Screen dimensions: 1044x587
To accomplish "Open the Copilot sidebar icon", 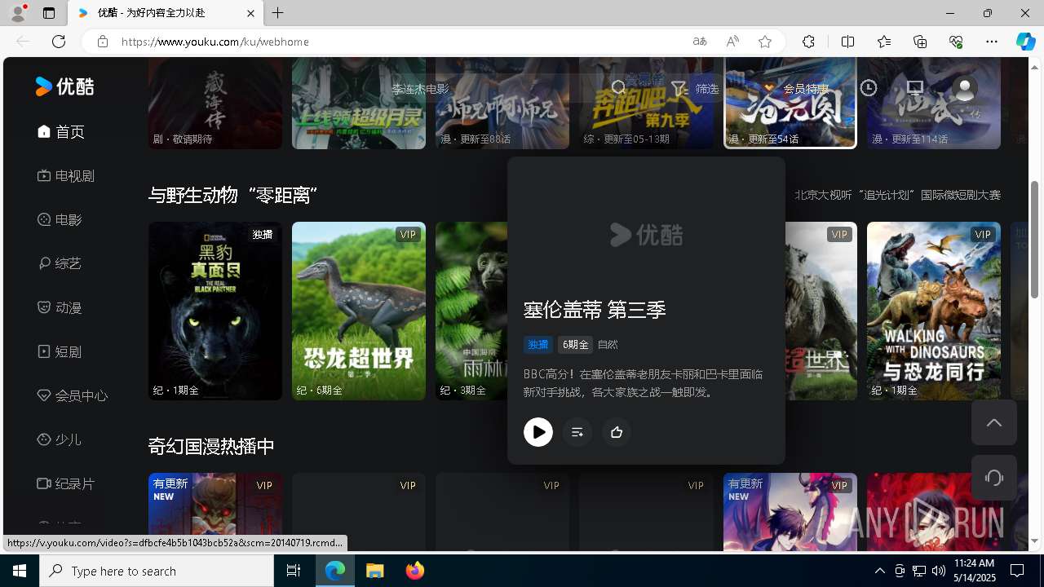I will point(1026,42).
